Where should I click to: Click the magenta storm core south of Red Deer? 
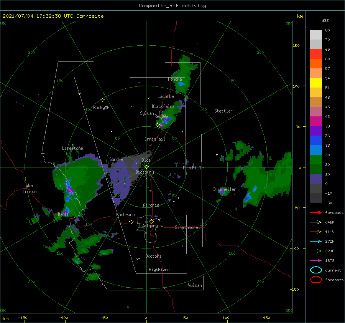coord(161,125)
